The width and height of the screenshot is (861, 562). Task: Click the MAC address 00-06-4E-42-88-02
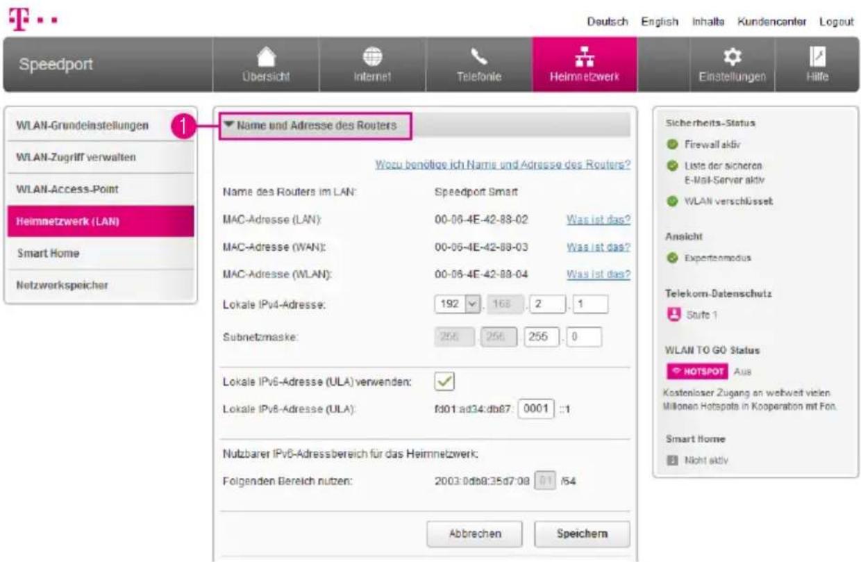[x=481, y=220]
